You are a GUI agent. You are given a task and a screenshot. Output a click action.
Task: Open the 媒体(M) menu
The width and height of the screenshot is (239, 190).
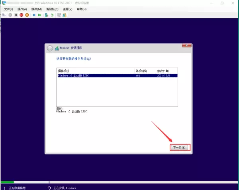pos(36,9)
